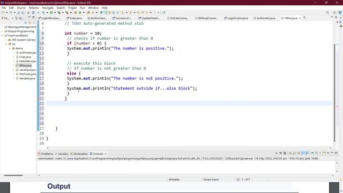This screenshot has width=343, height=193.
Task: Open the File menu
Action: [4, 8]
